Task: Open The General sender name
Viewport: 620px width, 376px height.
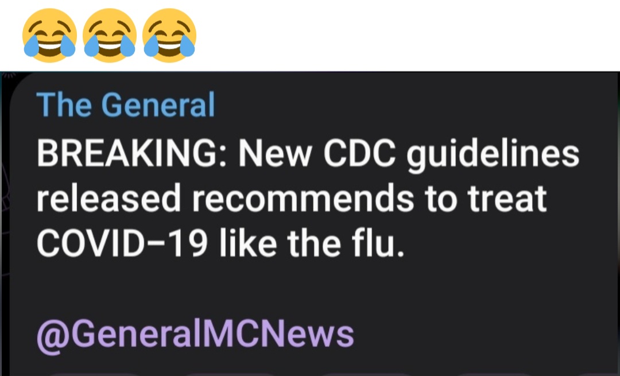Action: coord(126,105)
